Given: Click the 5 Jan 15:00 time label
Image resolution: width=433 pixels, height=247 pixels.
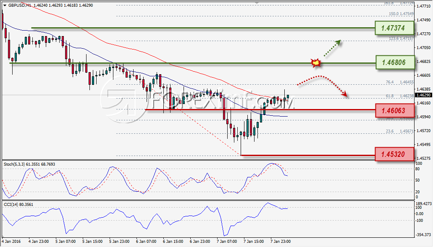Looking at the screenshot, I should (x=92, y=242).
